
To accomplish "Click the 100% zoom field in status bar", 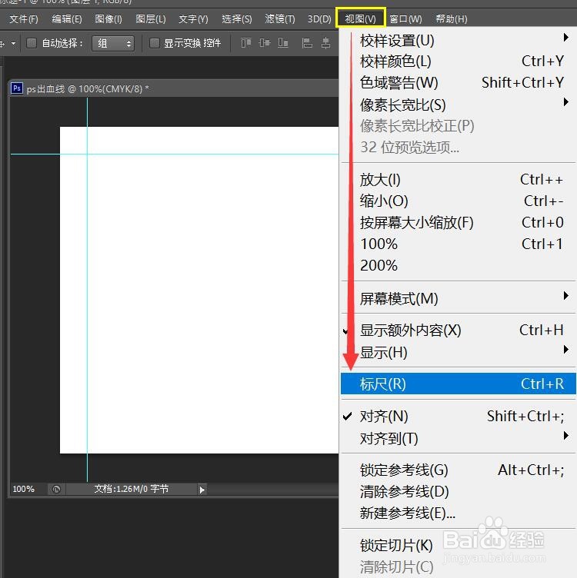I will tap(24, 489).
